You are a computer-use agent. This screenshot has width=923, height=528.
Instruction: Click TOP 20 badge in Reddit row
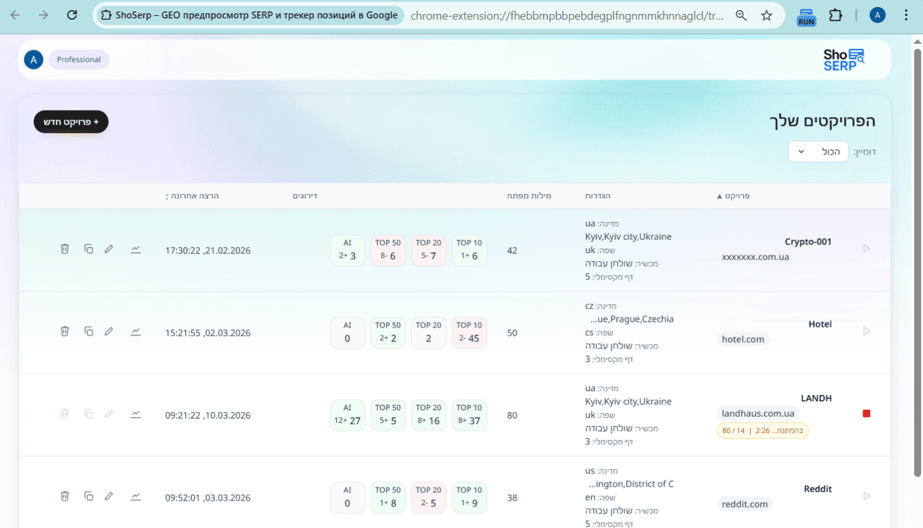(428, 497)
